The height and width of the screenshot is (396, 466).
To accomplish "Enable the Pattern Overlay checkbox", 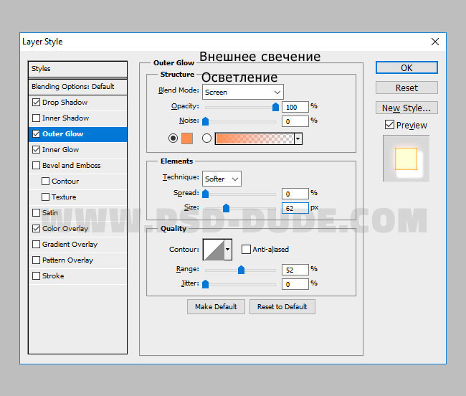I will 37,260.
